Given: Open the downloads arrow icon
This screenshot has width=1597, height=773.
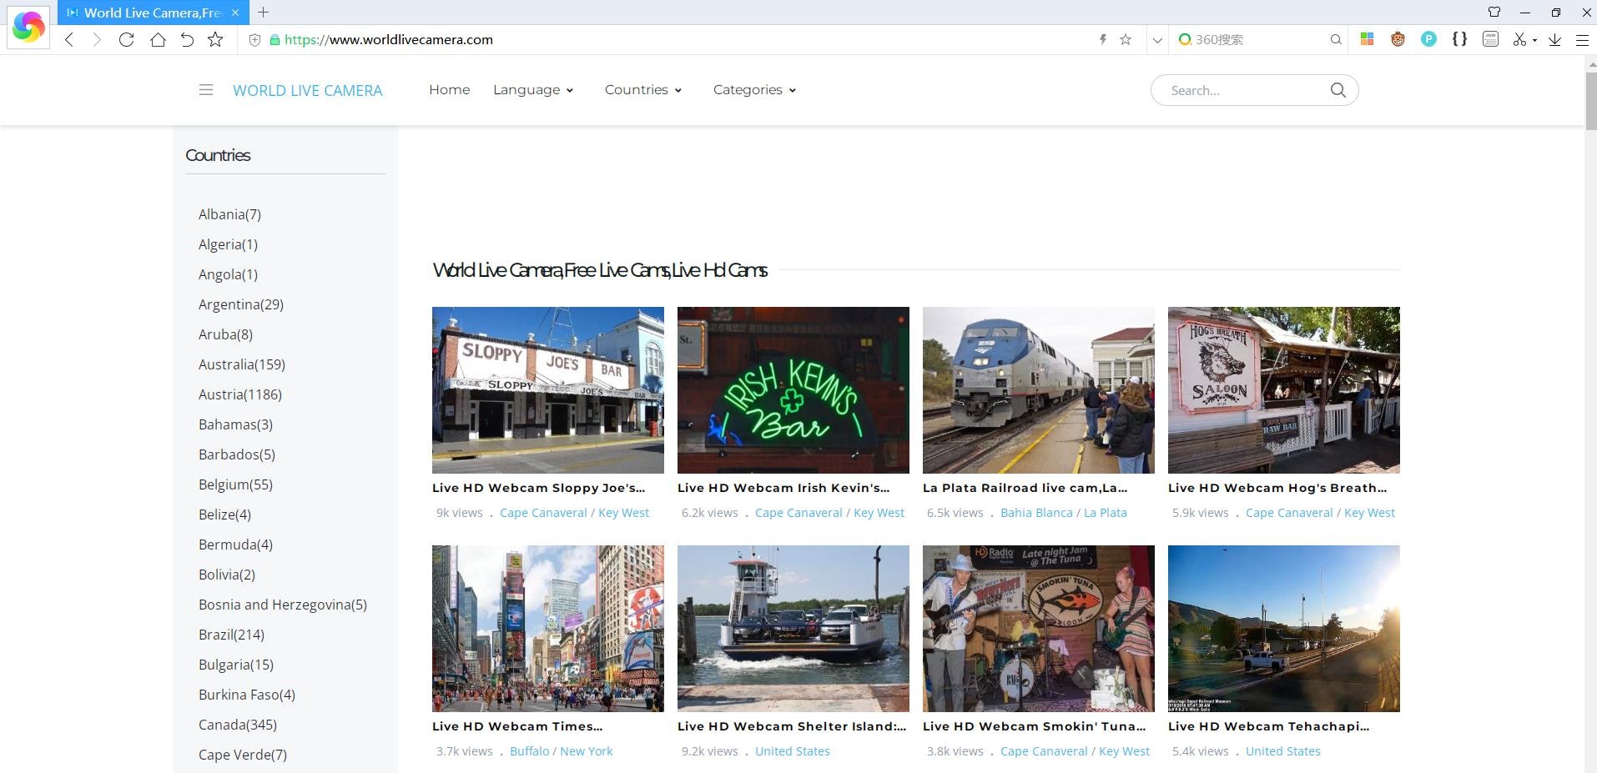Looking at the screenshot, I should (x=1554, y=39).
